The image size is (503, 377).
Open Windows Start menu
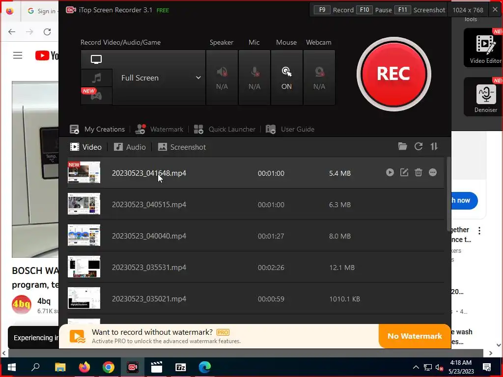pyautogui.click(x=12, y=367)
